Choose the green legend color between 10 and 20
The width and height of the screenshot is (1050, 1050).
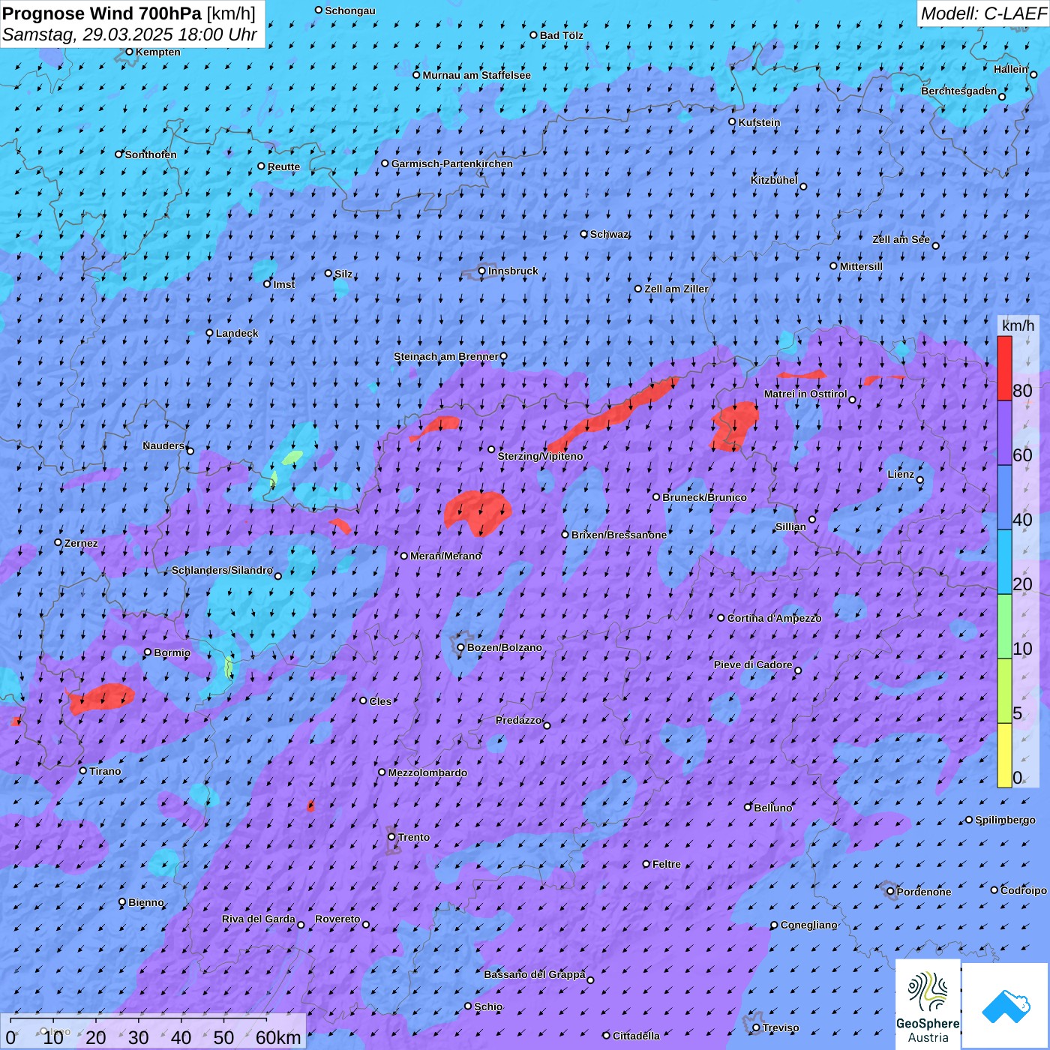click(x=1004, y=627)
